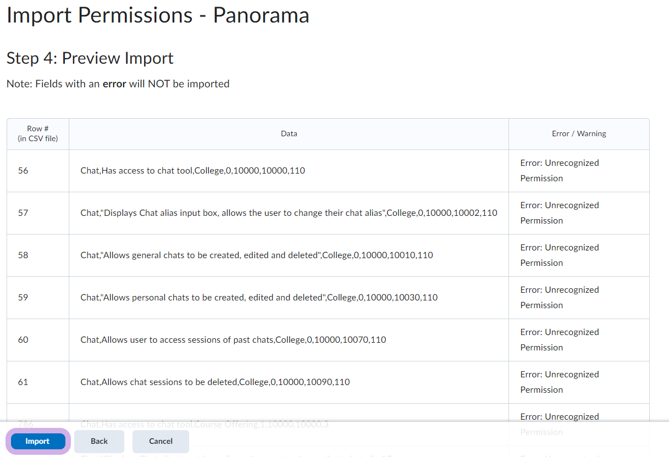
Task: Click the Unrecognized Permission error in row 61
Action: [x=559, y=382]
